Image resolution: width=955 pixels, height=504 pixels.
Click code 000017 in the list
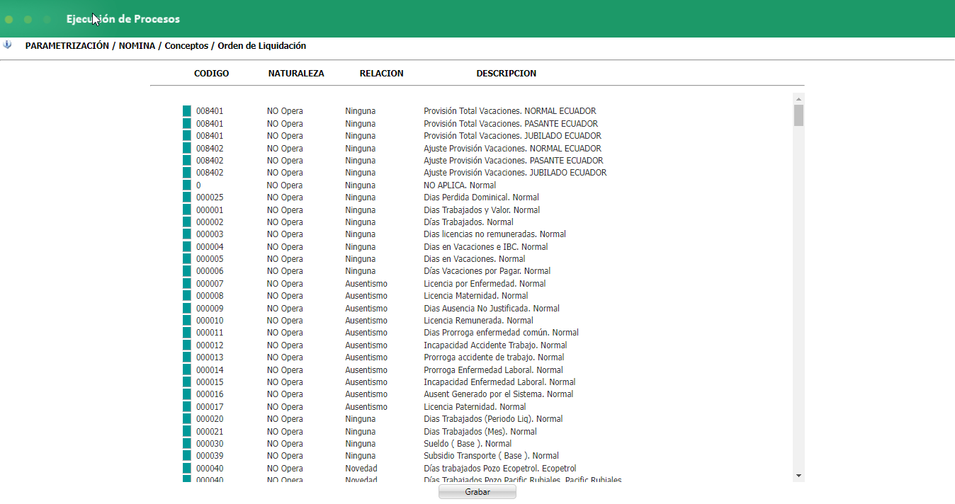pyautogui.click(x=210, y=407)
